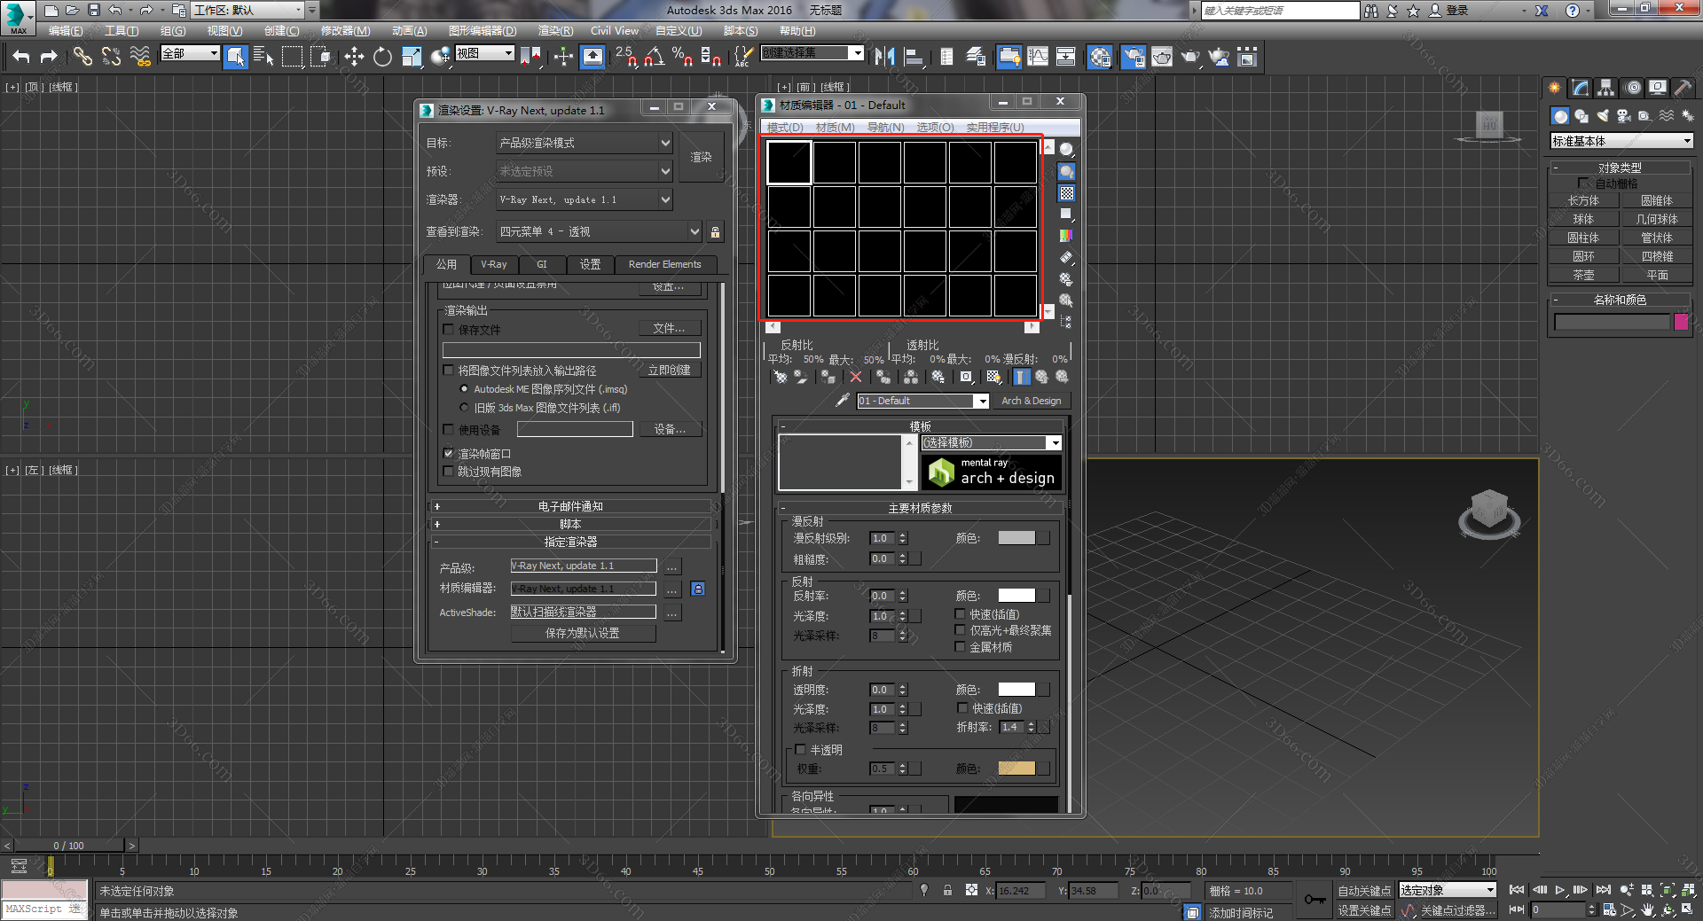Enable the 保存文件 checkbox
This screenshot has width=1703, height=921.
(x=449, y=329)
